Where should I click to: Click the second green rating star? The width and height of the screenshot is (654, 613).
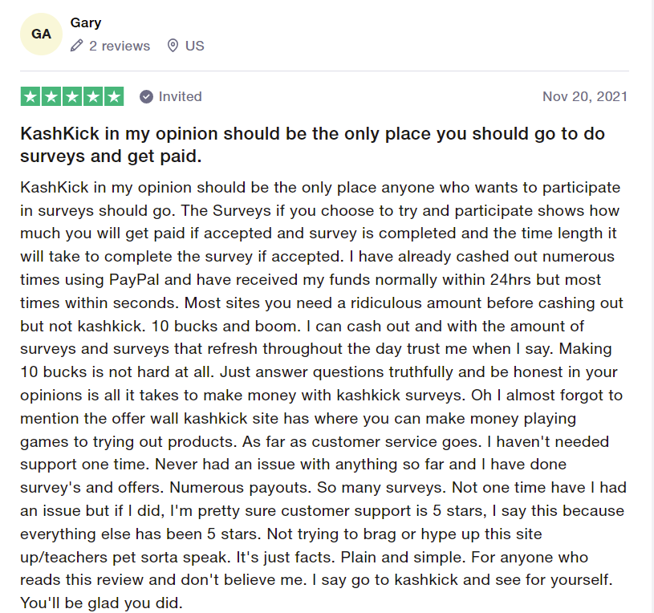[x=51, y=96]
